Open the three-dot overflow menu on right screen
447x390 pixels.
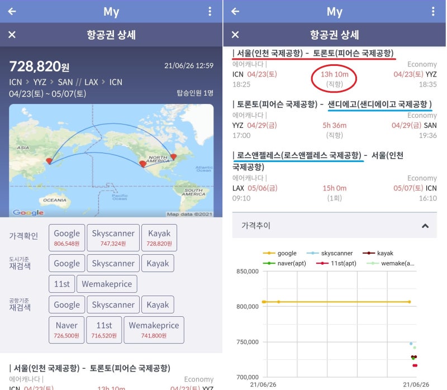click(434, 11)
